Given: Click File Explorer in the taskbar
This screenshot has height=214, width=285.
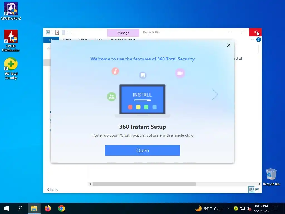Looking at the screenshot, I should 34,208.
